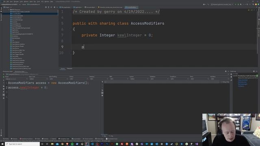Open the Help menu
This screenshot has width=260, height=146.
click(52, 2)
